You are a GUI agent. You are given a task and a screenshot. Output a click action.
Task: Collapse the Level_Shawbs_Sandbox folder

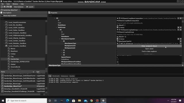[4, 46]
